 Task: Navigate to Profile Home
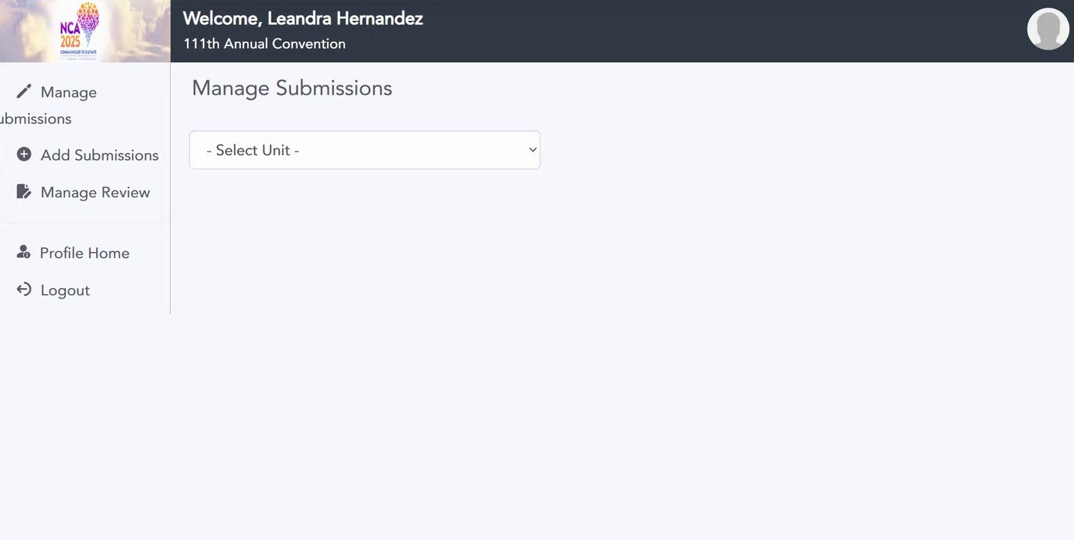(x=84, y=253)
